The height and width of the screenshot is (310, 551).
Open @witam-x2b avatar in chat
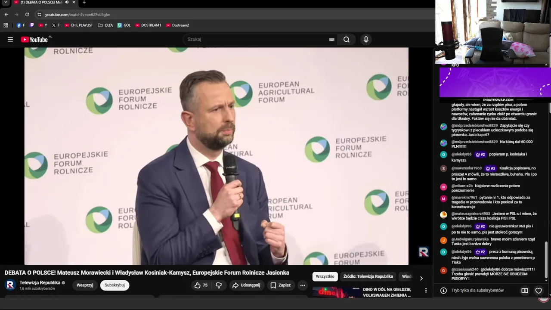point(443,187)
